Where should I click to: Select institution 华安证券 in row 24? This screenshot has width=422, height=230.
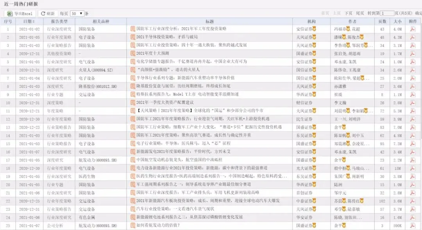(x=304, y=218)
